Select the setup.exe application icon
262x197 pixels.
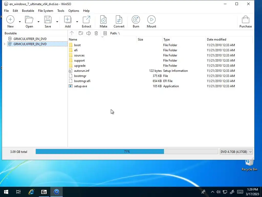point(71,86)
